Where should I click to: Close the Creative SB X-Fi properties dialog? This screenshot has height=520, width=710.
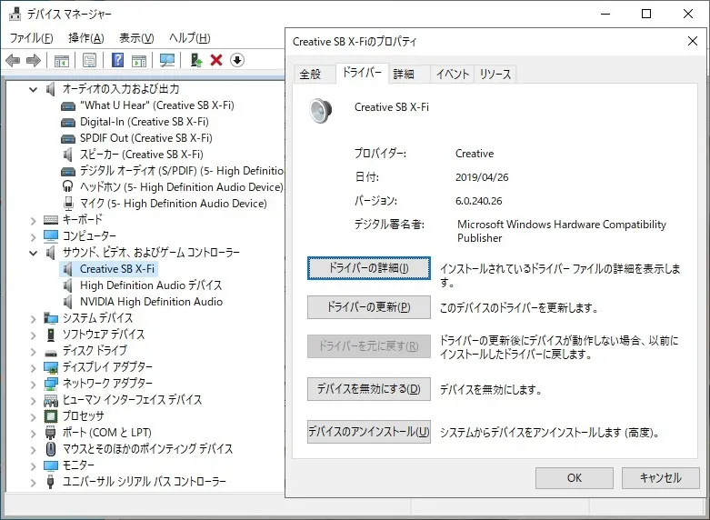point(693,41)
